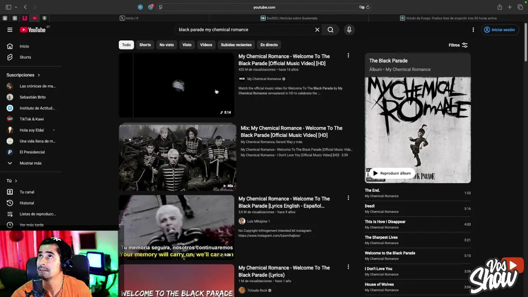Open the Safari tab group dropdown arrow

coord(16,7)
